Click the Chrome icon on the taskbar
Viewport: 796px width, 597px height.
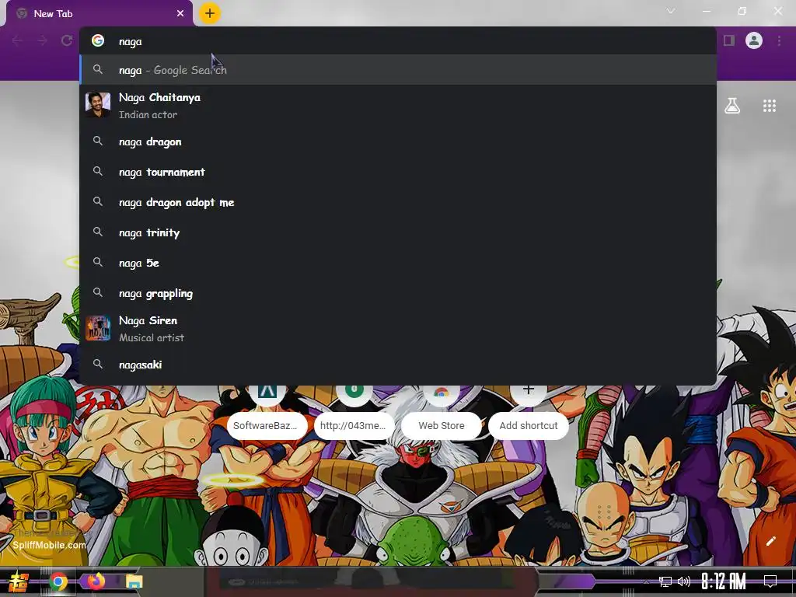click(x=58, y=581)
